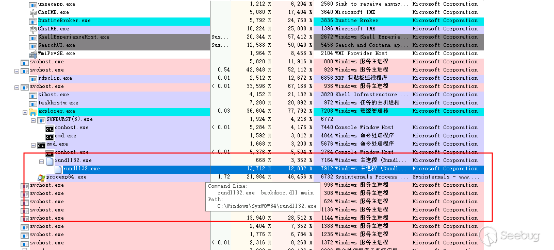Click the PID value 6772
The width and height of the screenshot is (554, 250).
click(x=327, y=119)
